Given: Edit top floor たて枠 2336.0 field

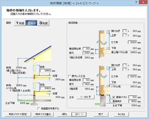Looking at the screenshot, I should pos(132,42).
